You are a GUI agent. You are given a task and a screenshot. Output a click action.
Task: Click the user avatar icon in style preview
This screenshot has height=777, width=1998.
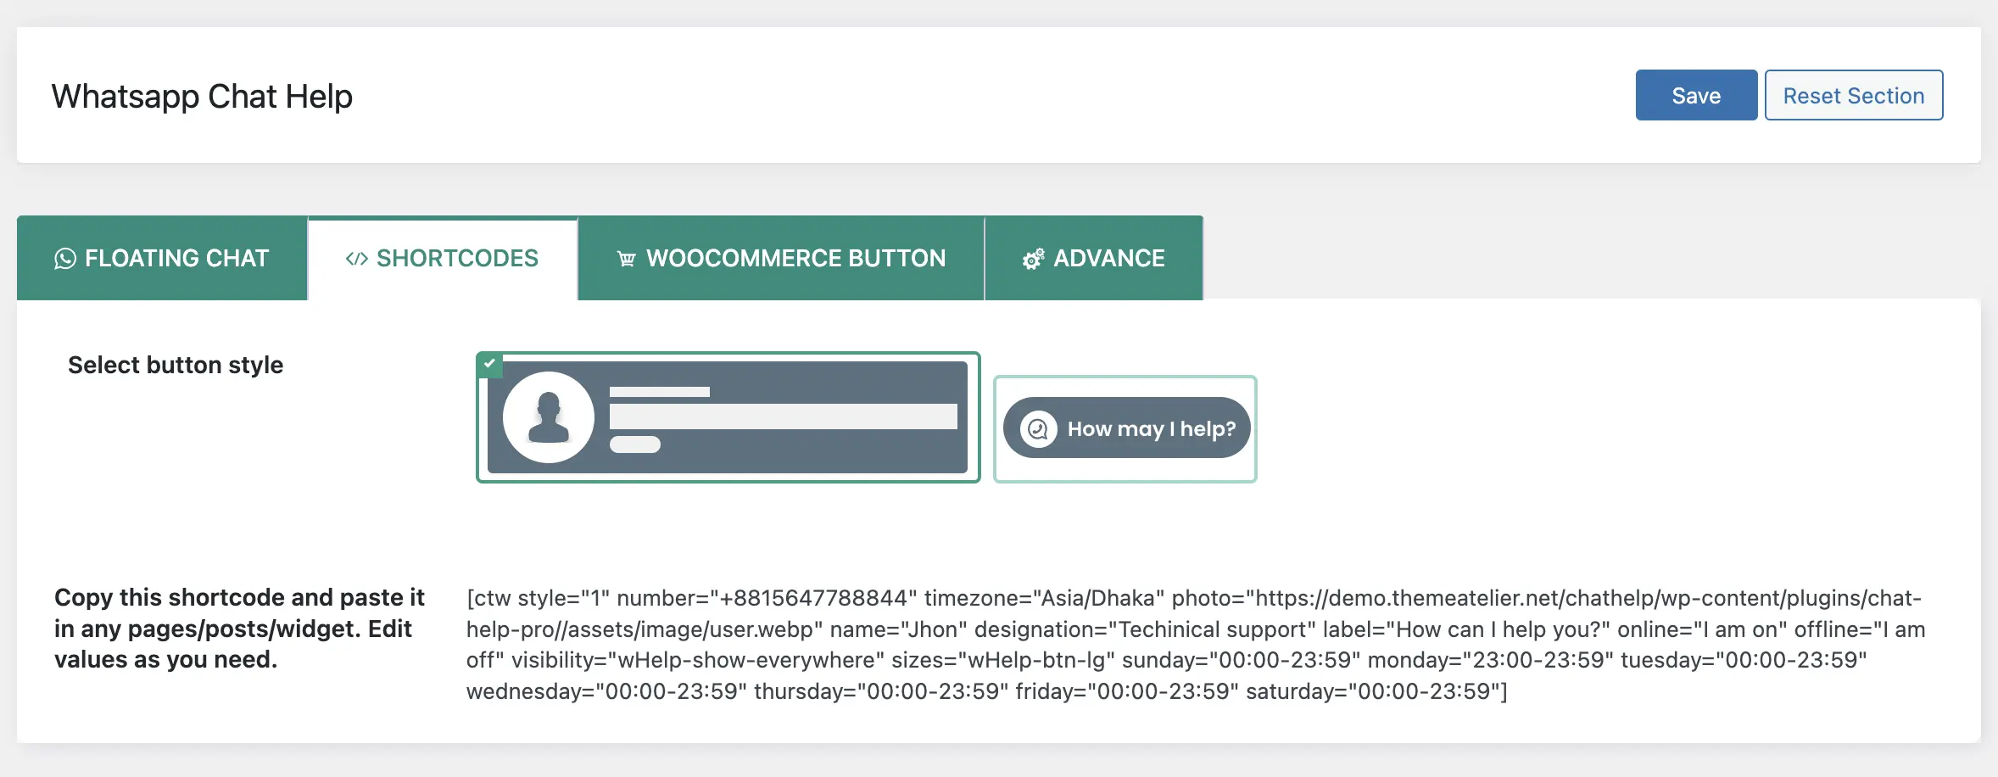pyautogui.click(x=549, y=417)
